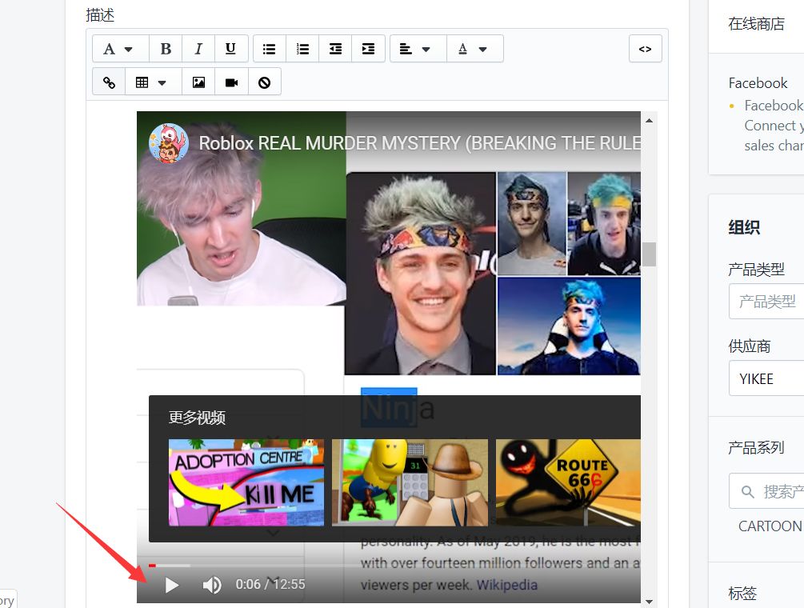Insert a numbered list
804x608 pixels.
[x=302, y=49]
